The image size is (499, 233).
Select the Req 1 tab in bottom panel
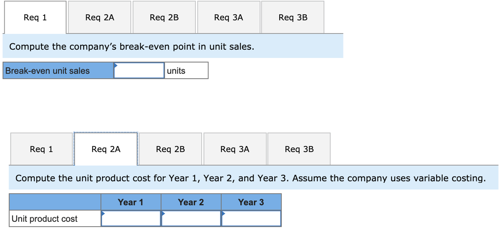pyautogui.click(x=41, y=148)
